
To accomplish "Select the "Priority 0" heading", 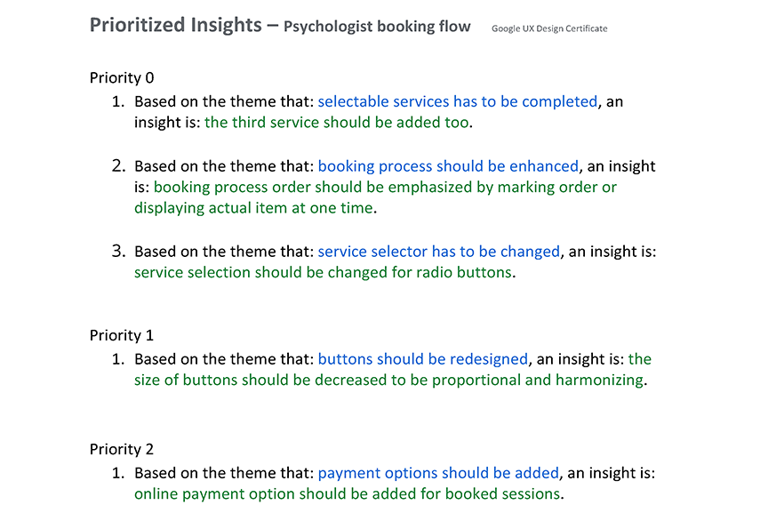I will (x=122, y=78).
